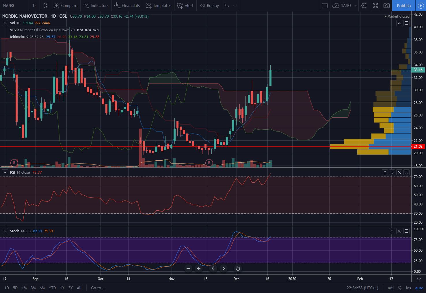Reset the chart view
The image size is (426, 293).
click(x=238, y=268)
